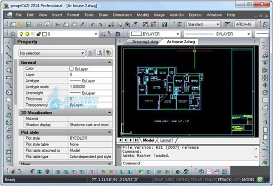The width and height of the screenshot is (273, 186).
Task: Click the Cut scissors icon
Action: pos(58,25)
